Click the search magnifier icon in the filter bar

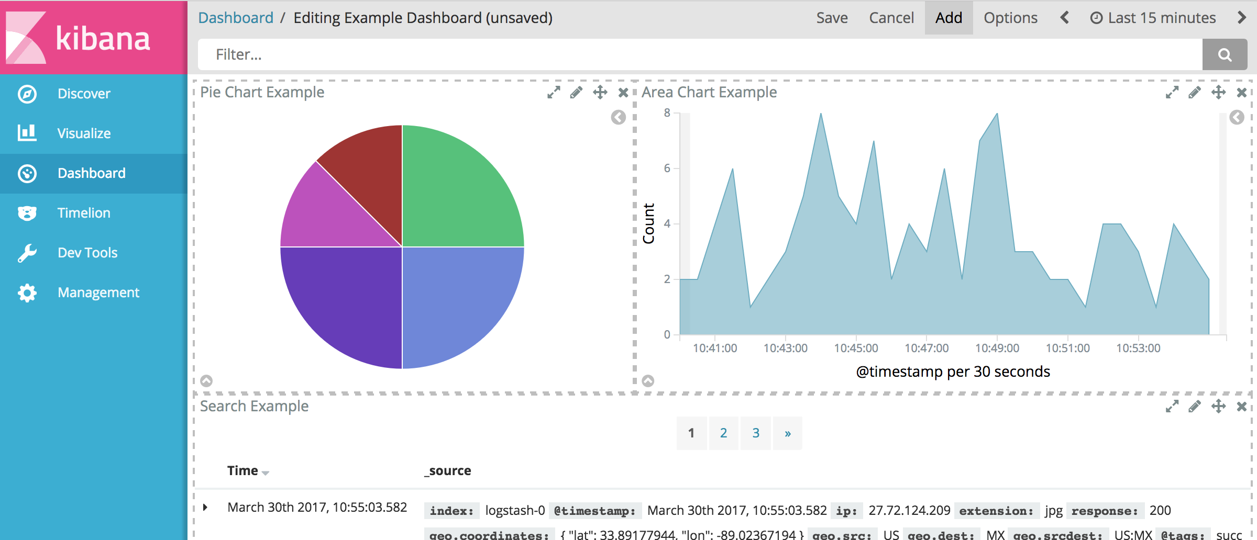pyautogui.click(x=1224, y=54)
